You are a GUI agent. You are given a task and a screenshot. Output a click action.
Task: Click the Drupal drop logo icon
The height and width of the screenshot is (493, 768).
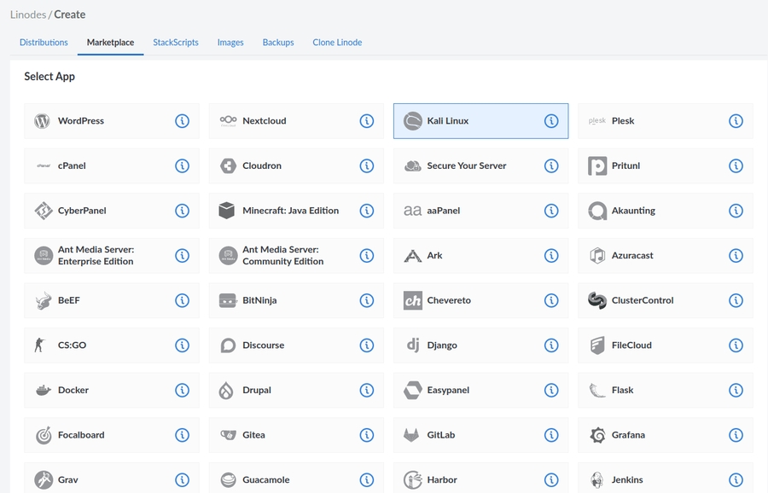(227, 390)
